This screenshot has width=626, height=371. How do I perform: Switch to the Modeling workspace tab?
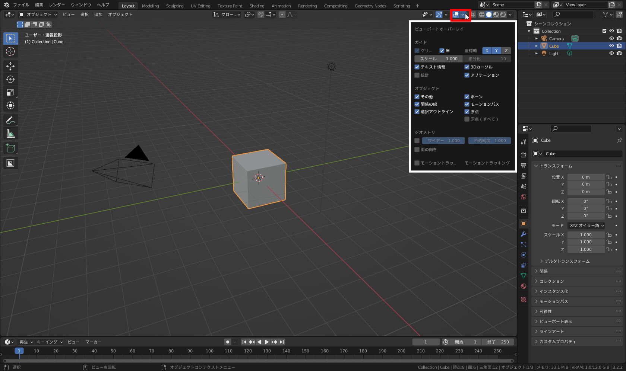[150, 6]
